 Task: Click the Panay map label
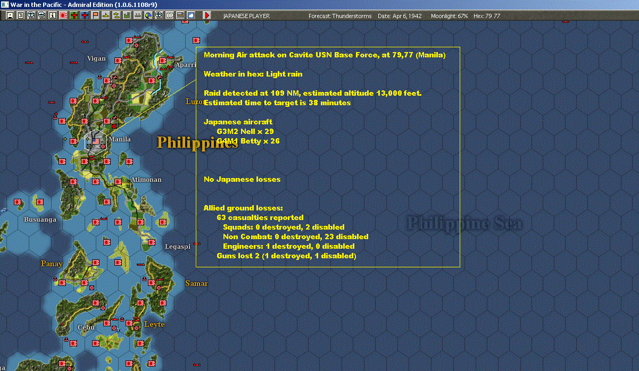click(x=52, y=264)
